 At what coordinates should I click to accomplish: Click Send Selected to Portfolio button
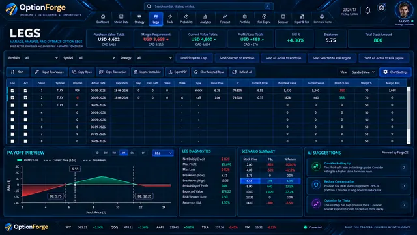click(x=237, y=58)
